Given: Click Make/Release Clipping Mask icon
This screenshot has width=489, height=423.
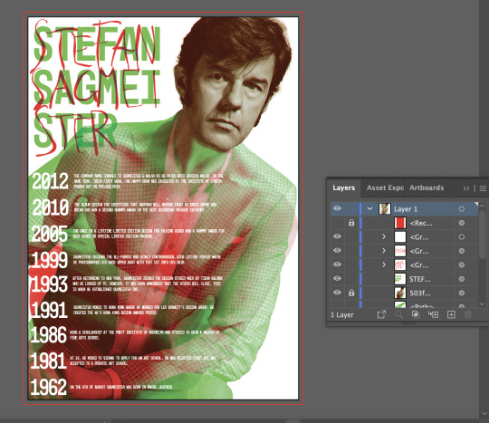Looking at the screenshot, I should [x=416, y=314].
